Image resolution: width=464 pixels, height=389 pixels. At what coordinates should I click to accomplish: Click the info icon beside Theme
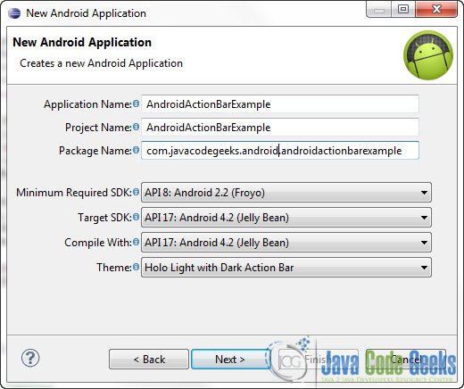coord(136,267)
